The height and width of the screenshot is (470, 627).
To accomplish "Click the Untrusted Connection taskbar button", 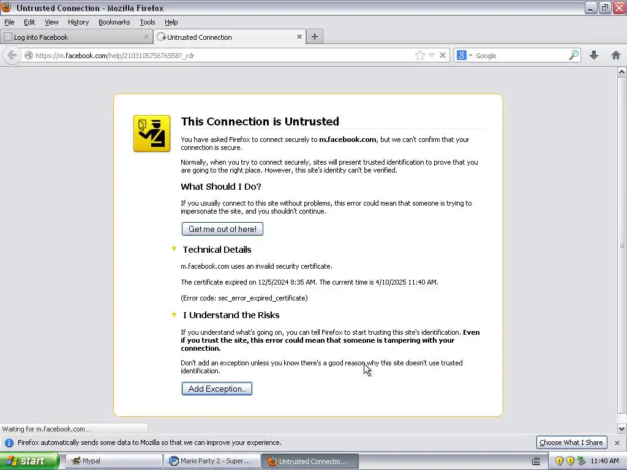I will click(x=310, y=461).
